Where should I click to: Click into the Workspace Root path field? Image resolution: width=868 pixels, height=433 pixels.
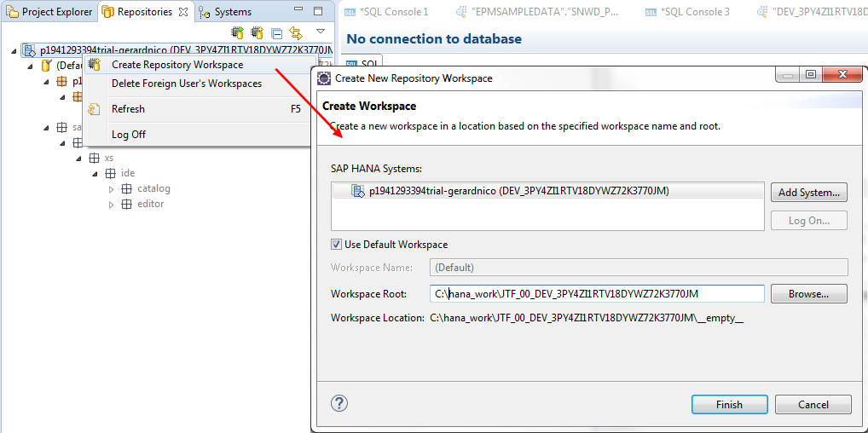[597, 294]
